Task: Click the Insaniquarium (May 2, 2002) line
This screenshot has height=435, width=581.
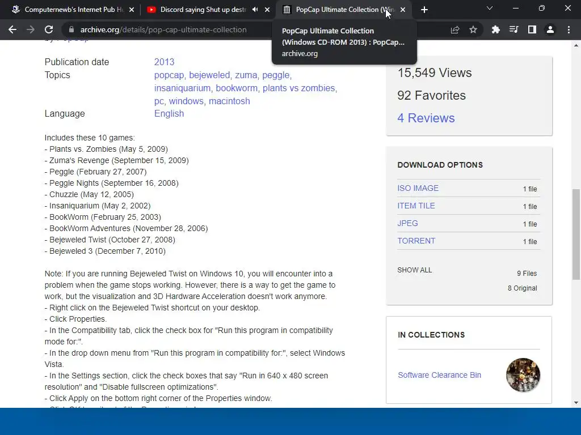Action: (98, 206)
